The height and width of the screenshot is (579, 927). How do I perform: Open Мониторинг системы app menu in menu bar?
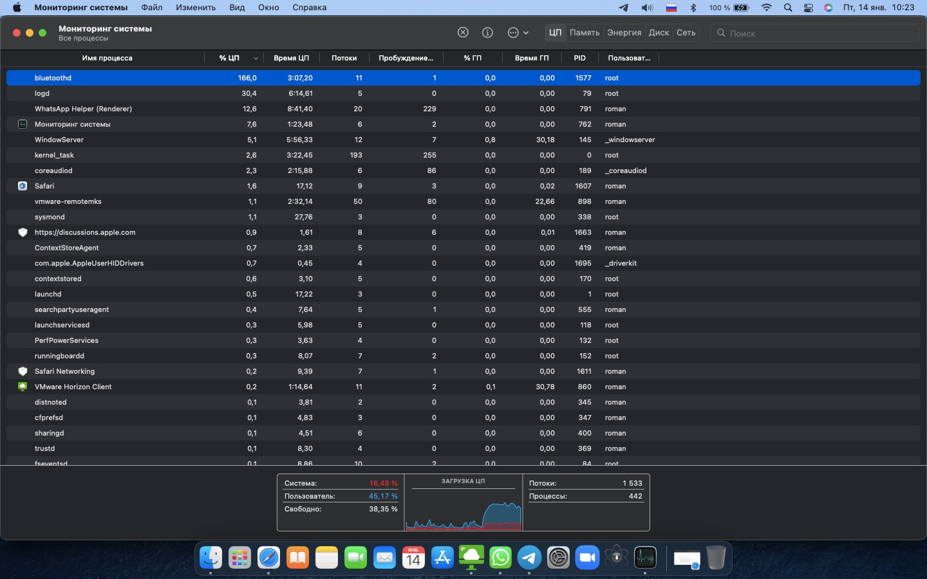(81, 8)
